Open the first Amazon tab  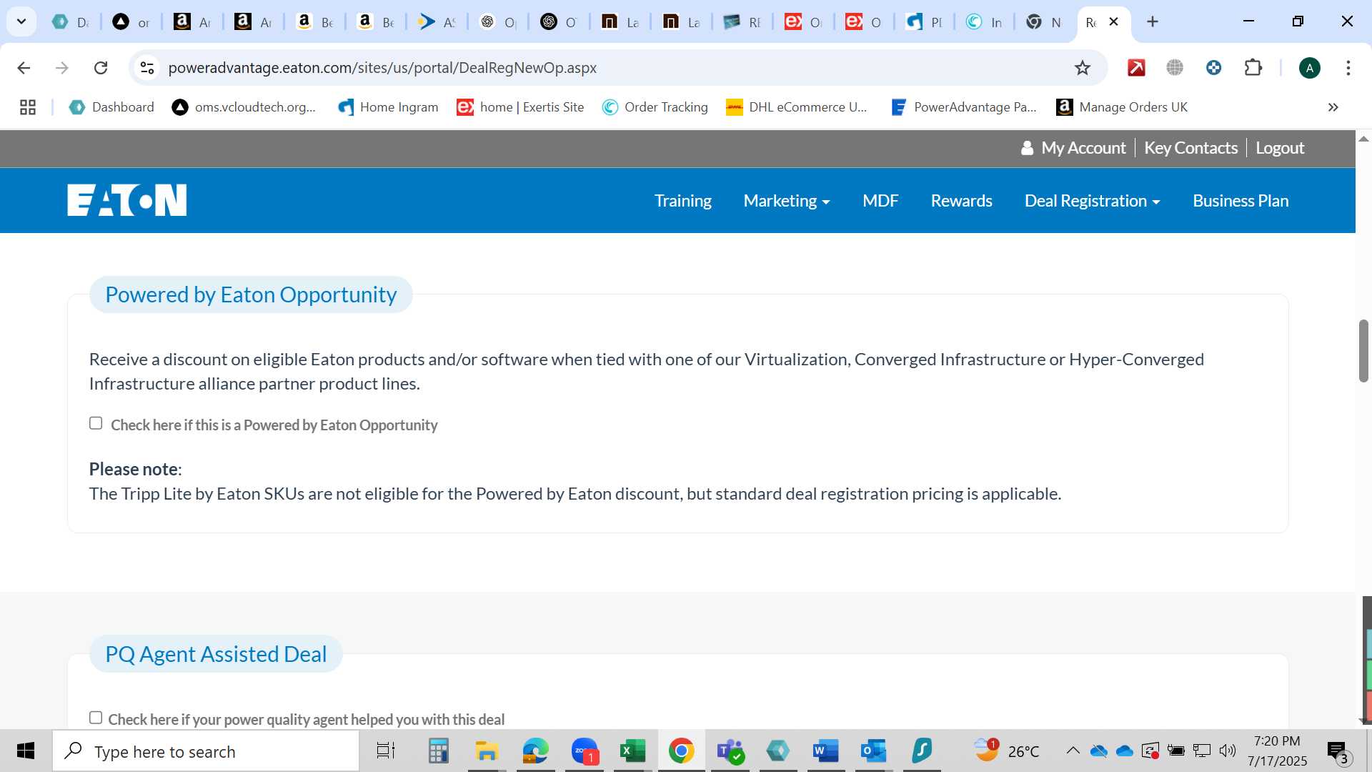193,22
